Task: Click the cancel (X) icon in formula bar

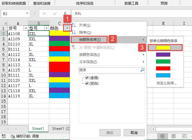Action: (x=44, y=14)
